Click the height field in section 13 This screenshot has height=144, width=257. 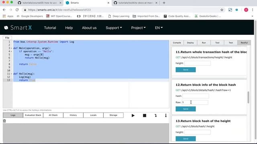(198, 132)
